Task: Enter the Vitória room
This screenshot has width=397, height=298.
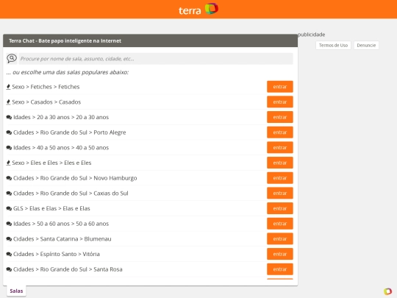Action: (280, 254)
